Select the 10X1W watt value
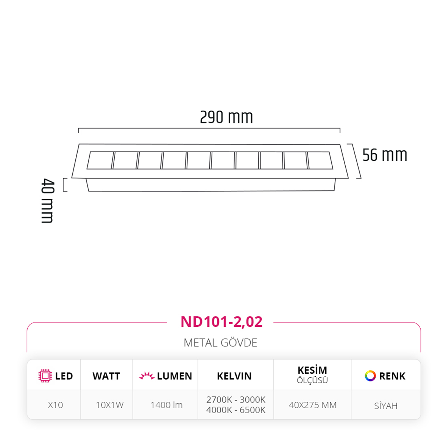This screenshot has width=446, height=446. [109, 405]
